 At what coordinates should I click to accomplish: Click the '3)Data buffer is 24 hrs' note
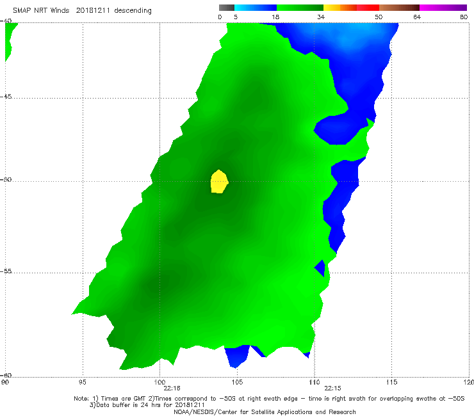pos(147,405)
